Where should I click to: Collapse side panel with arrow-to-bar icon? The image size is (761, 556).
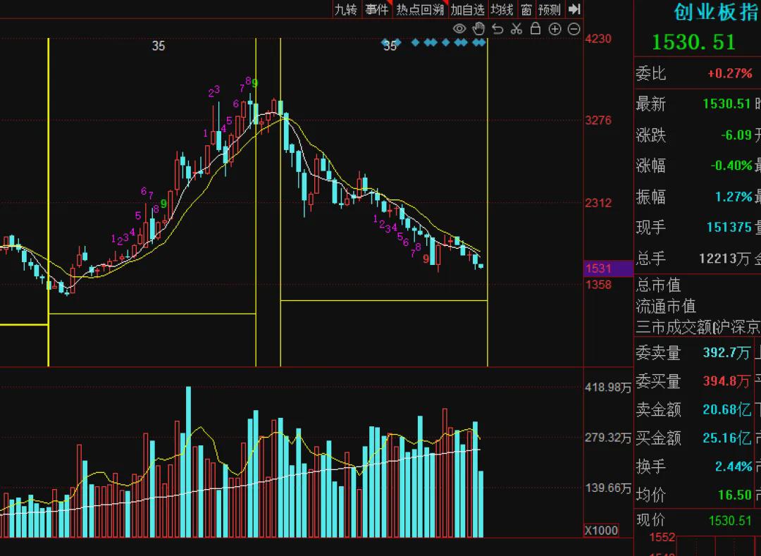[575, 9]
